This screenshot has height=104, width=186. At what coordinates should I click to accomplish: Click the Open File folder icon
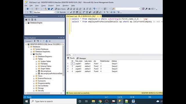click(x=46, y=9)
